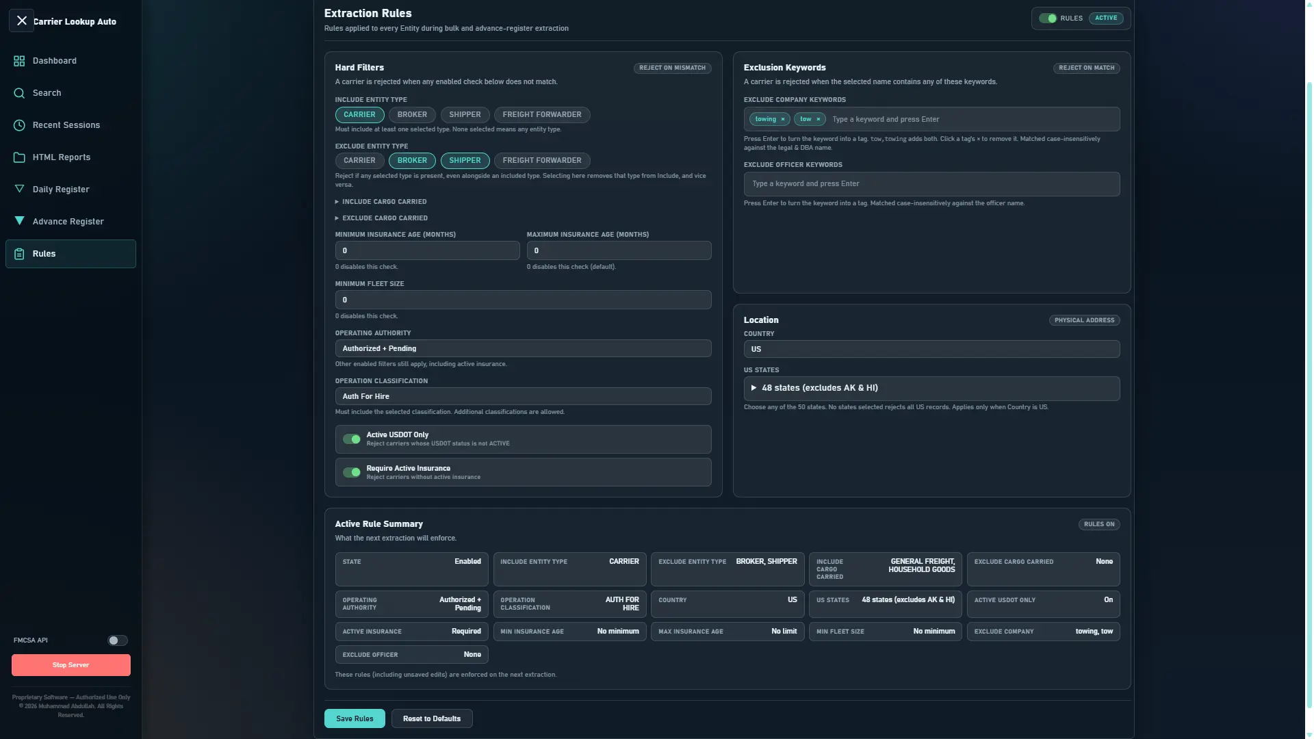Image resolution: width=1314 pixels, height=739 pixels.
Task: Toggle Require Active Insurance switch
Action: pyautogui.click(x=352, y=472)
